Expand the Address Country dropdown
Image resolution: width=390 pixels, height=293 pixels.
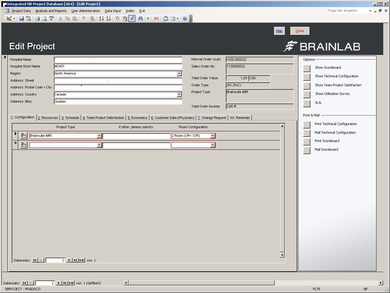(179, 95)
